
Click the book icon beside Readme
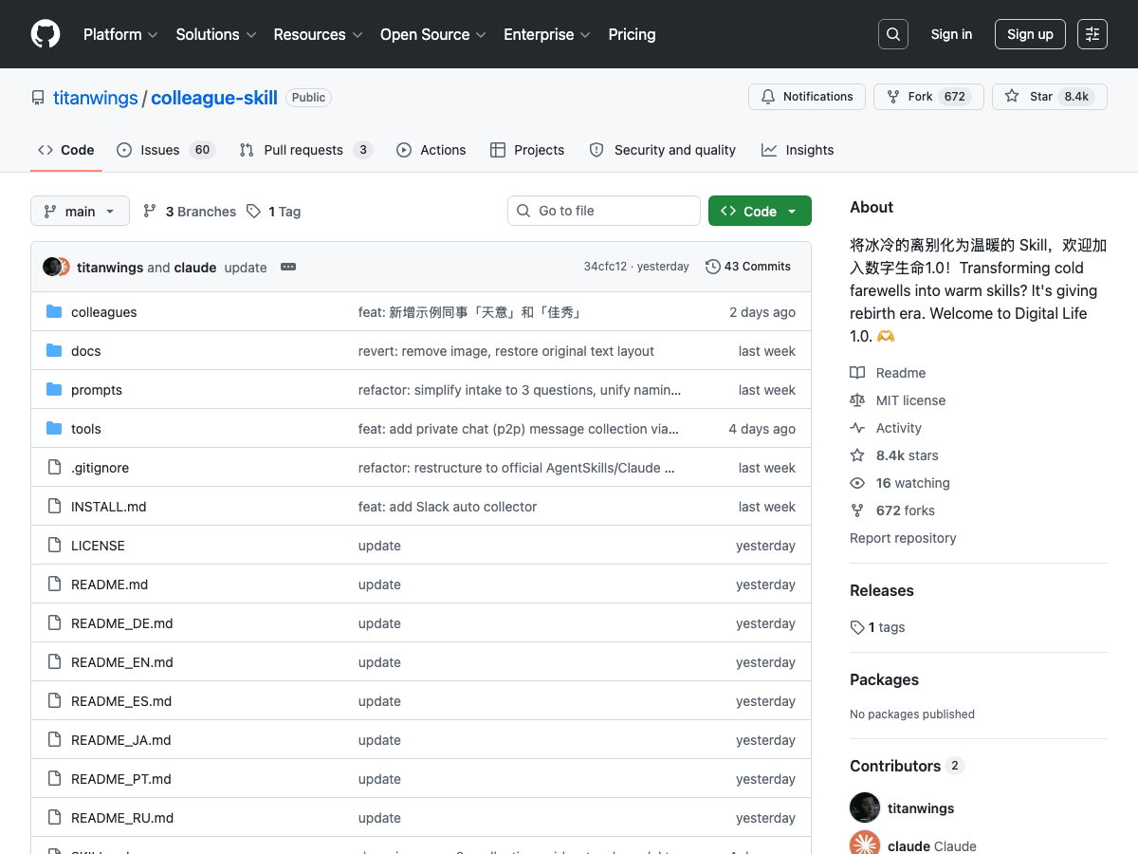(x=857, y=373)
